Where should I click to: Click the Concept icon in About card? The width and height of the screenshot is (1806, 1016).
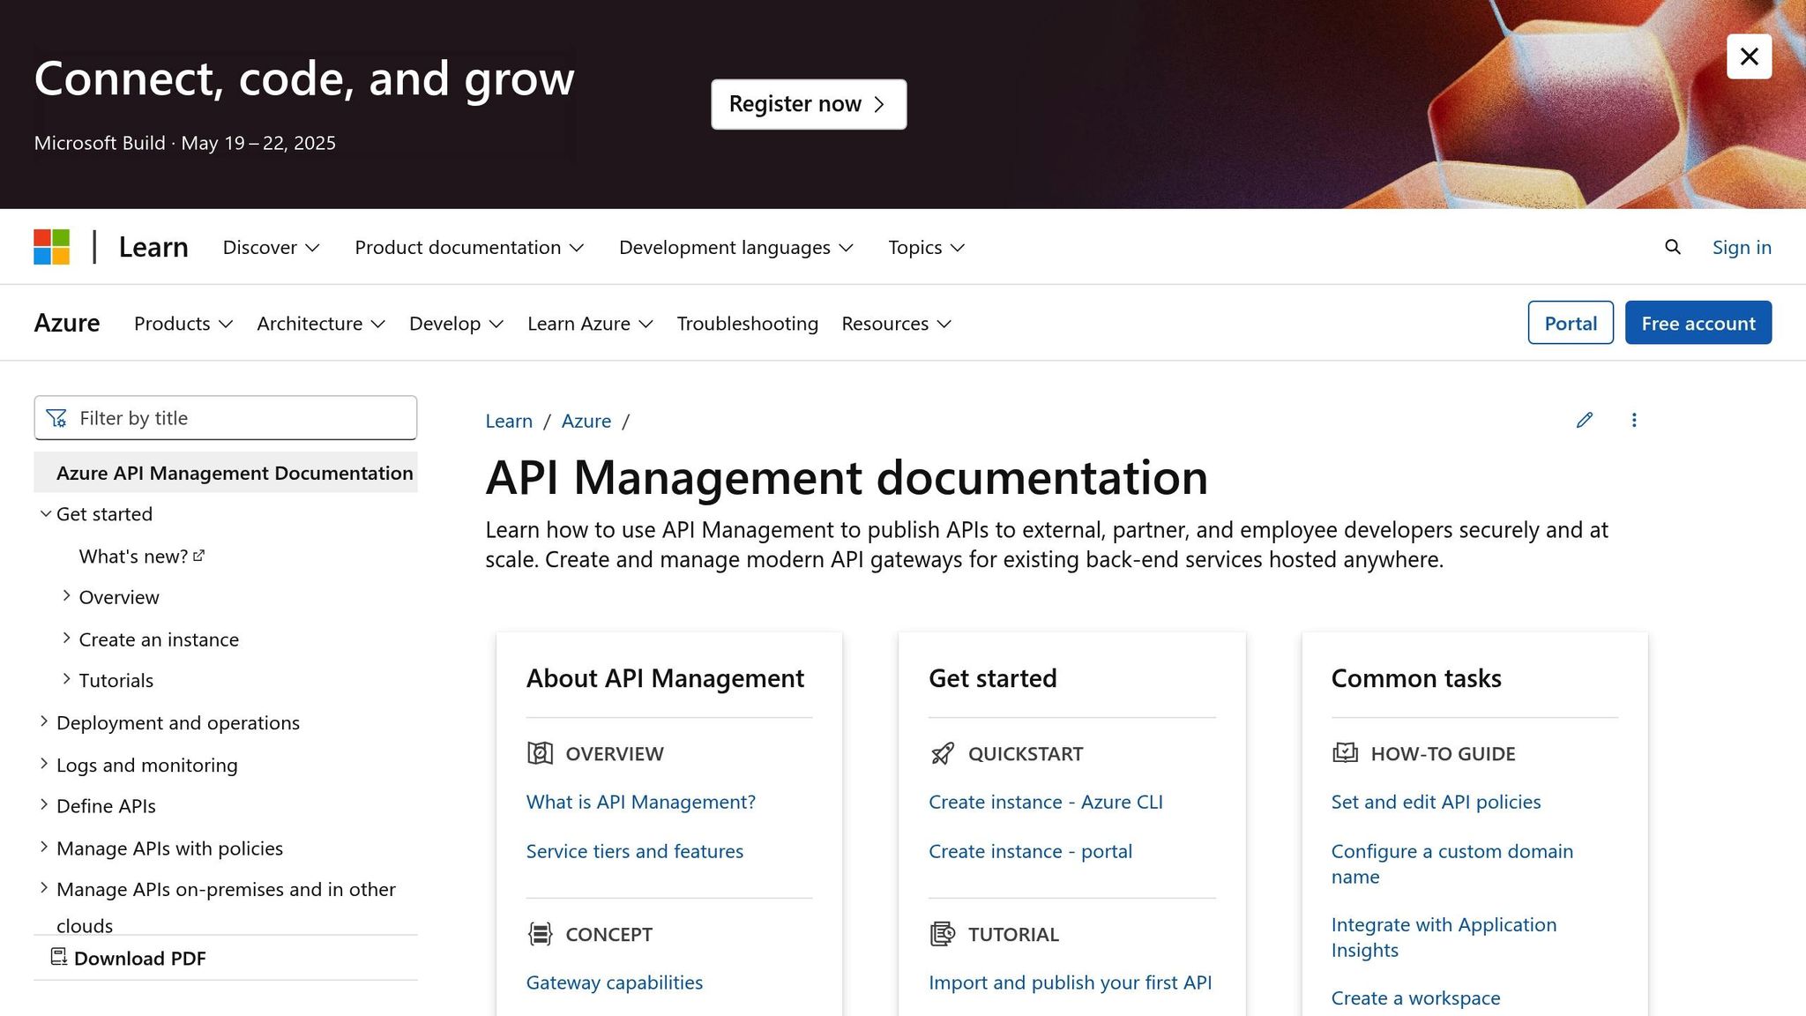[539, 934]
